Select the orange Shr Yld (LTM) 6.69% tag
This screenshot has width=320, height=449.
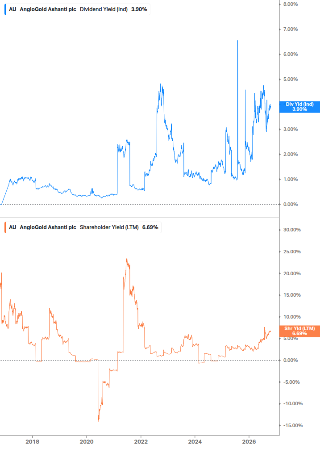pos(299,331)
